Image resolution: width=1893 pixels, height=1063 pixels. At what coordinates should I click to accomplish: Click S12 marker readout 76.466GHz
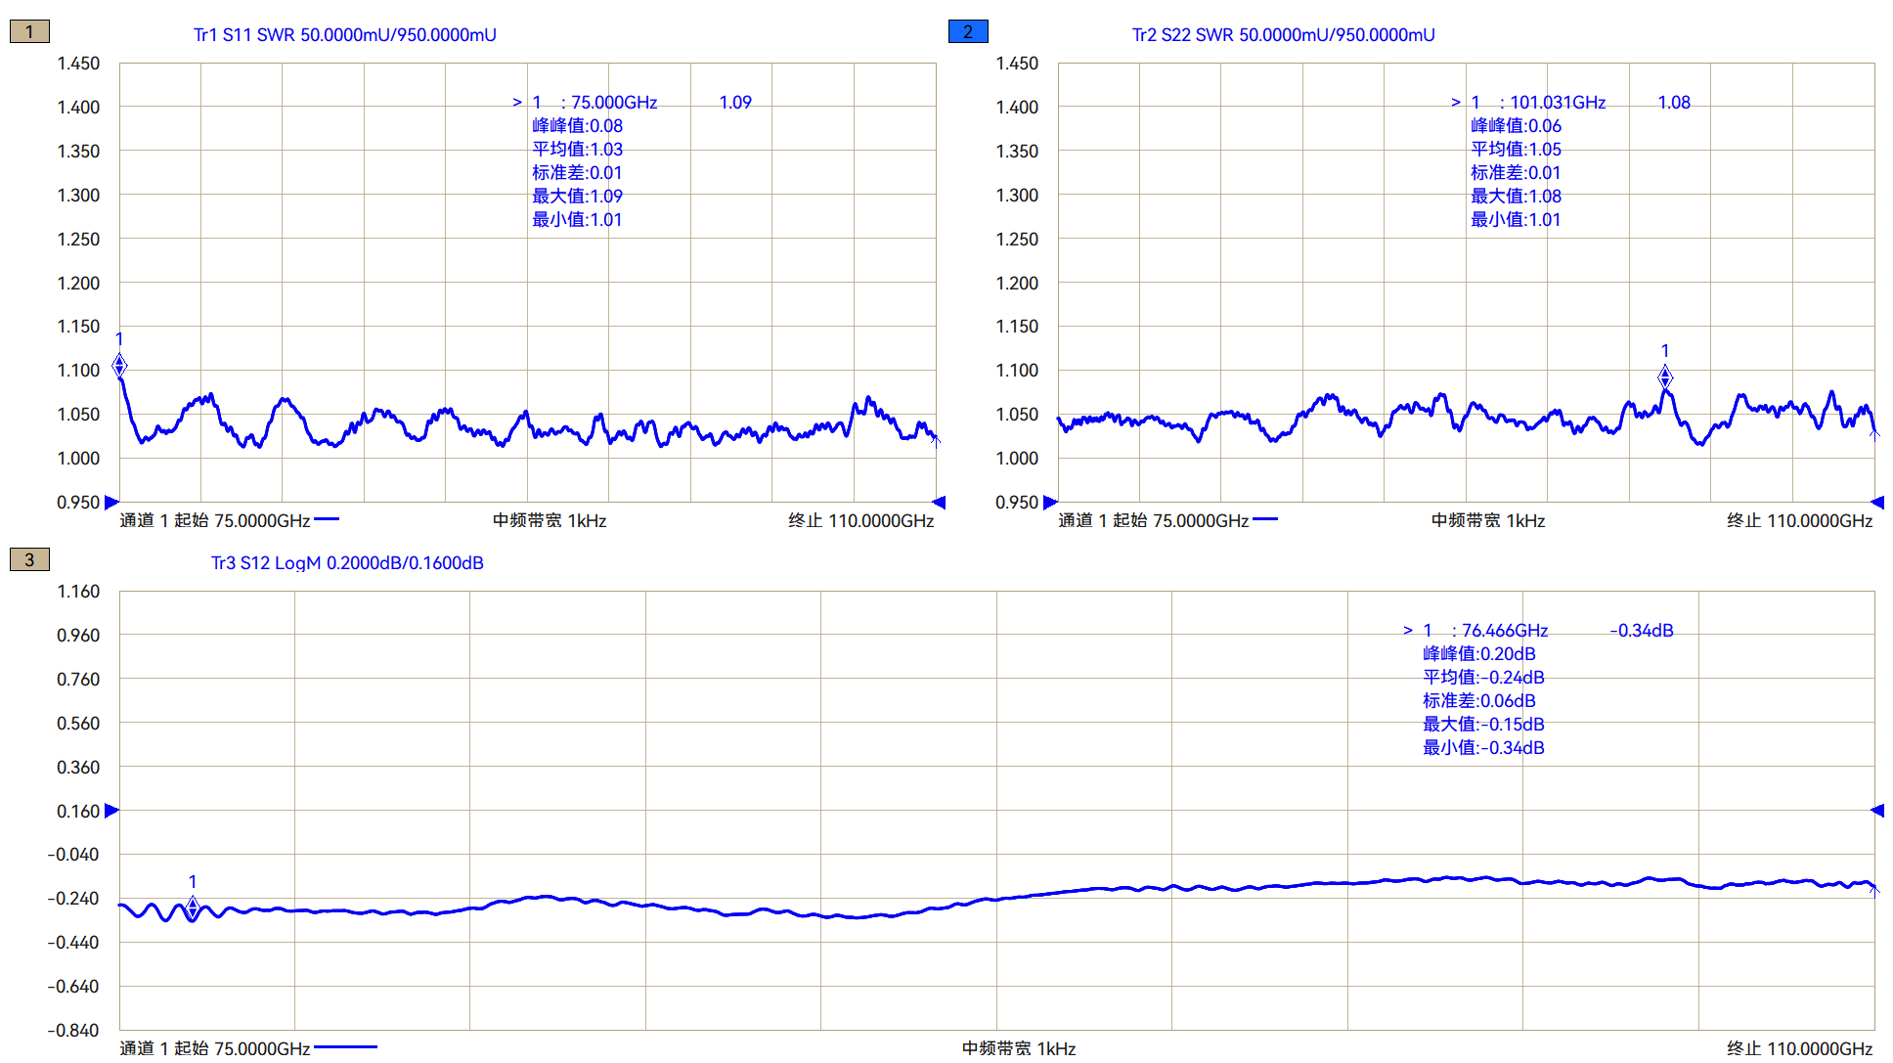pyautogui.click(x=1504, y=631)
